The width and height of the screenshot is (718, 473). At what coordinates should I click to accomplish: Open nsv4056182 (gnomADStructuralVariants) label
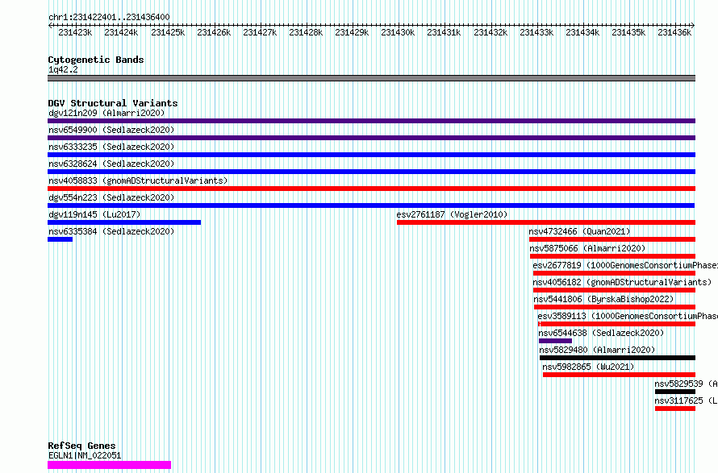click(622, 282)
